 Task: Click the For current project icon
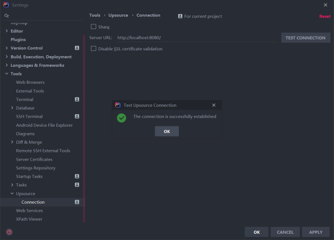pyautogui.click(x=180, y=16)
